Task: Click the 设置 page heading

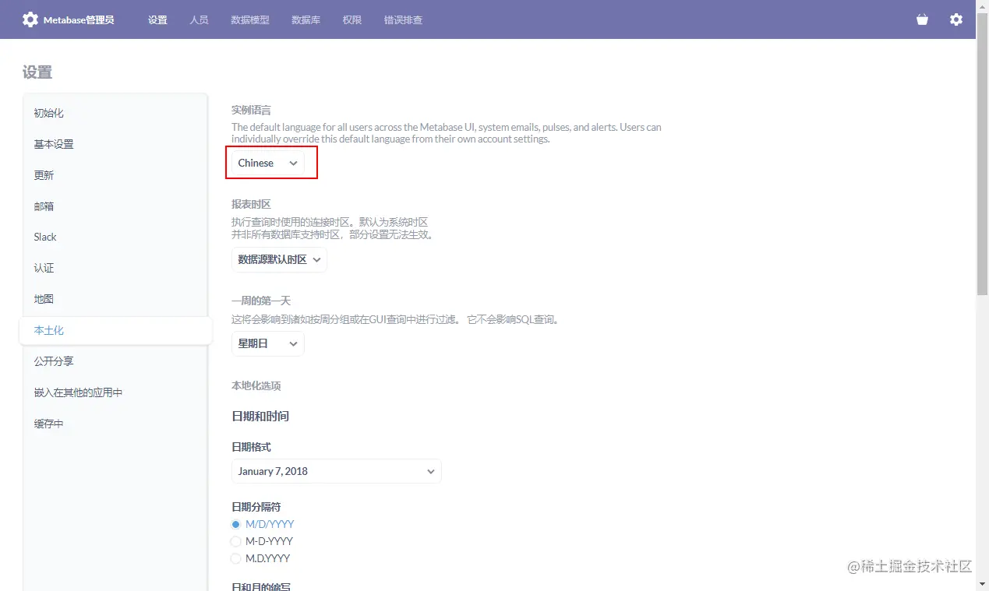Action: (x=37, y=72)
